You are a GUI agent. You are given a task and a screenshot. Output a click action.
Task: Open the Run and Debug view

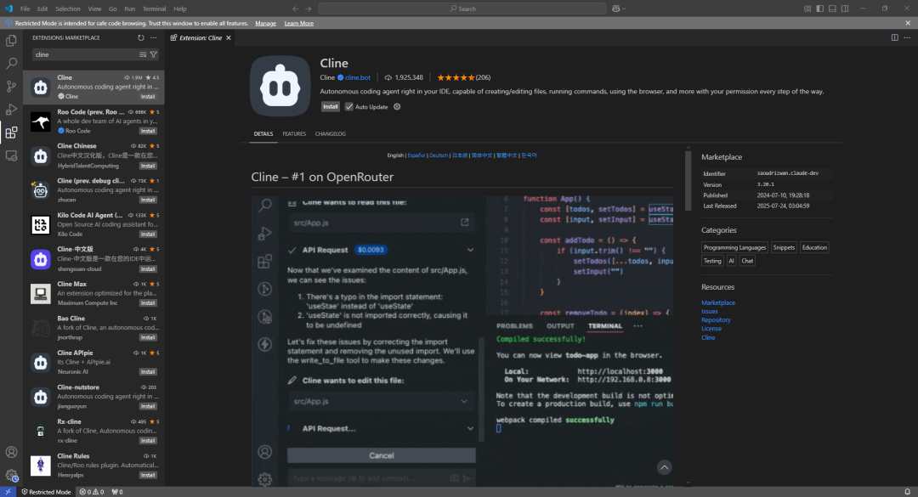pos(11,109)
